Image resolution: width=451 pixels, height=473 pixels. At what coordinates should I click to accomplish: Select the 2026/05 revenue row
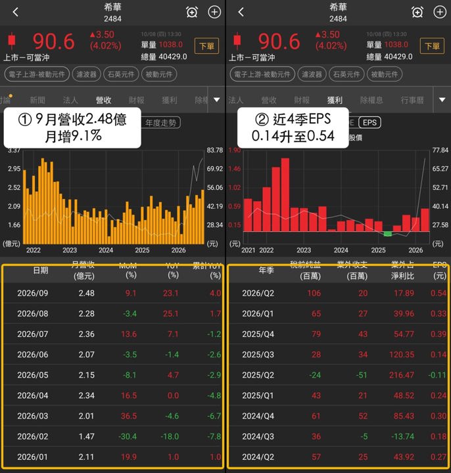[x=113, y=375]
